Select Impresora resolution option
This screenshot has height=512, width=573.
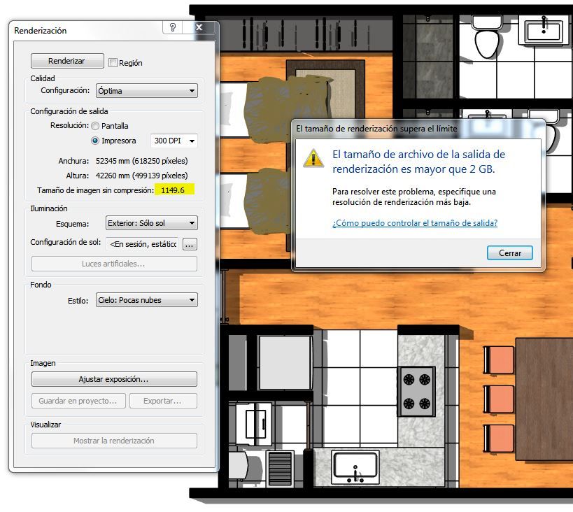click(x=95, y=141)
